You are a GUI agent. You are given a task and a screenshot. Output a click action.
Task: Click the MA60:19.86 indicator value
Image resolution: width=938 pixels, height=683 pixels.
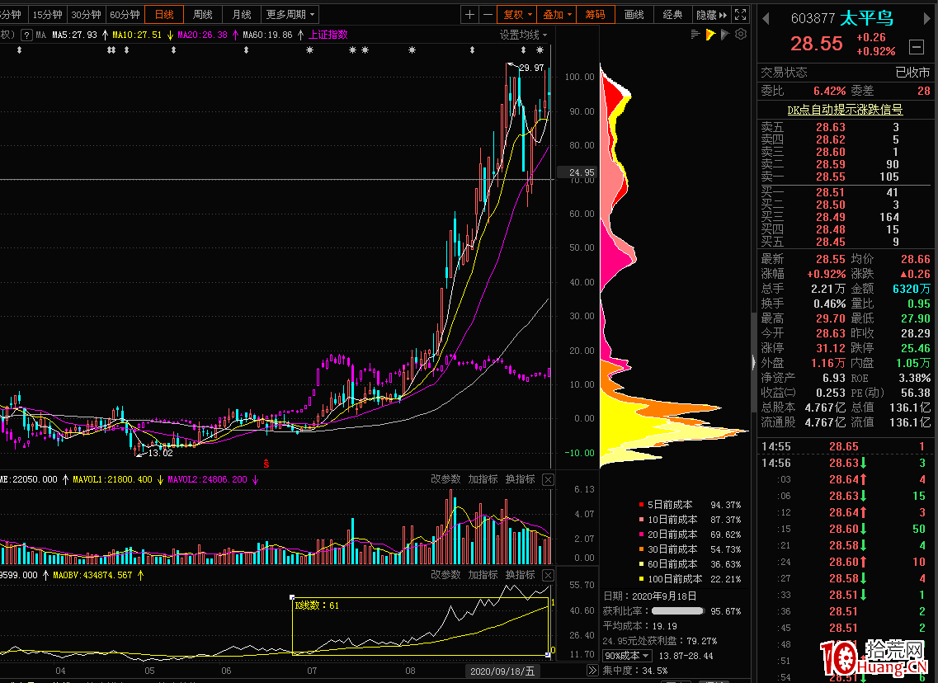click(x=267, y=35)
